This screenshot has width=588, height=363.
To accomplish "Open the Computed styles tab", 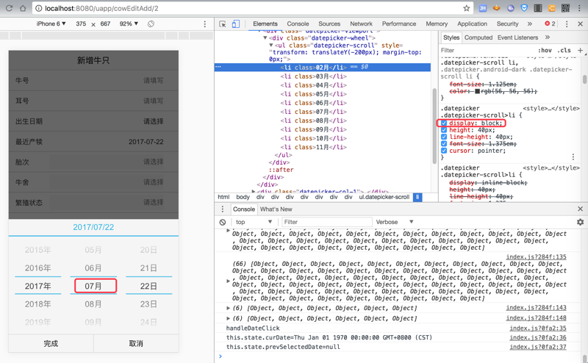I will 478,37.
